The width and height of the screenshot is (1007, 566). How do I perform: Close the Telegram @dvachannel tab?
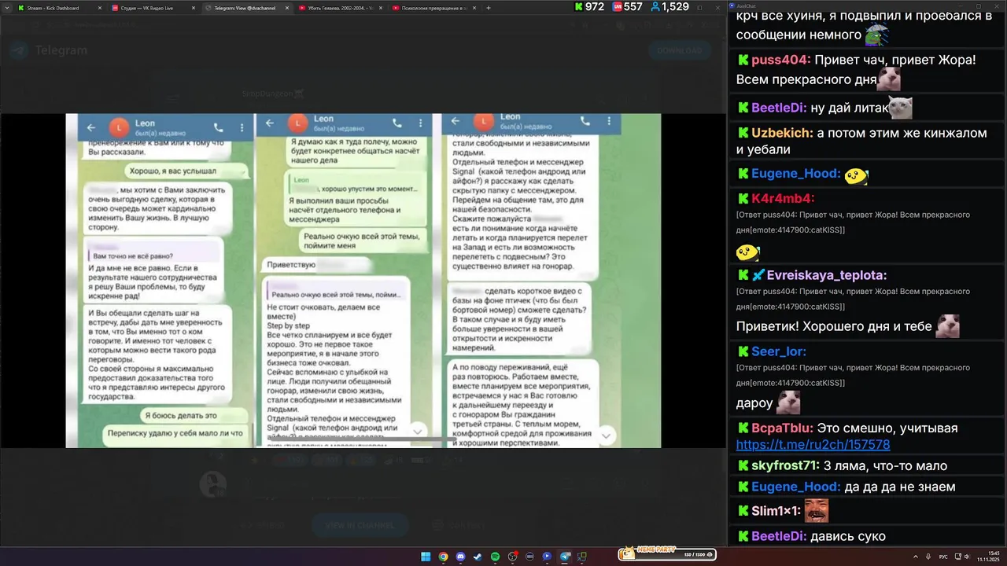(287, 8)
